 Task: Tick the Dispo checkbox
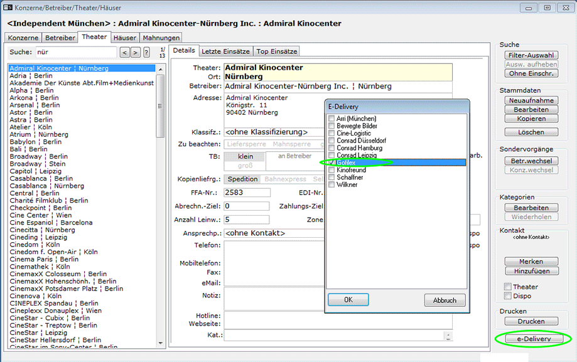pos(508,296)
